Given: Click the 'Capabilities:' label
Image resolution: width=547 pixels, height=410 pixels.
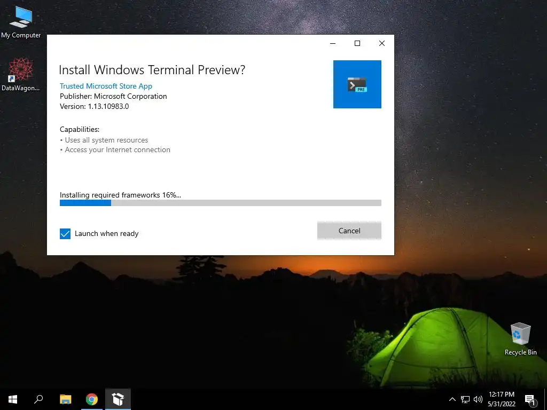Looking at the screenshot, I should coord(80,129).
